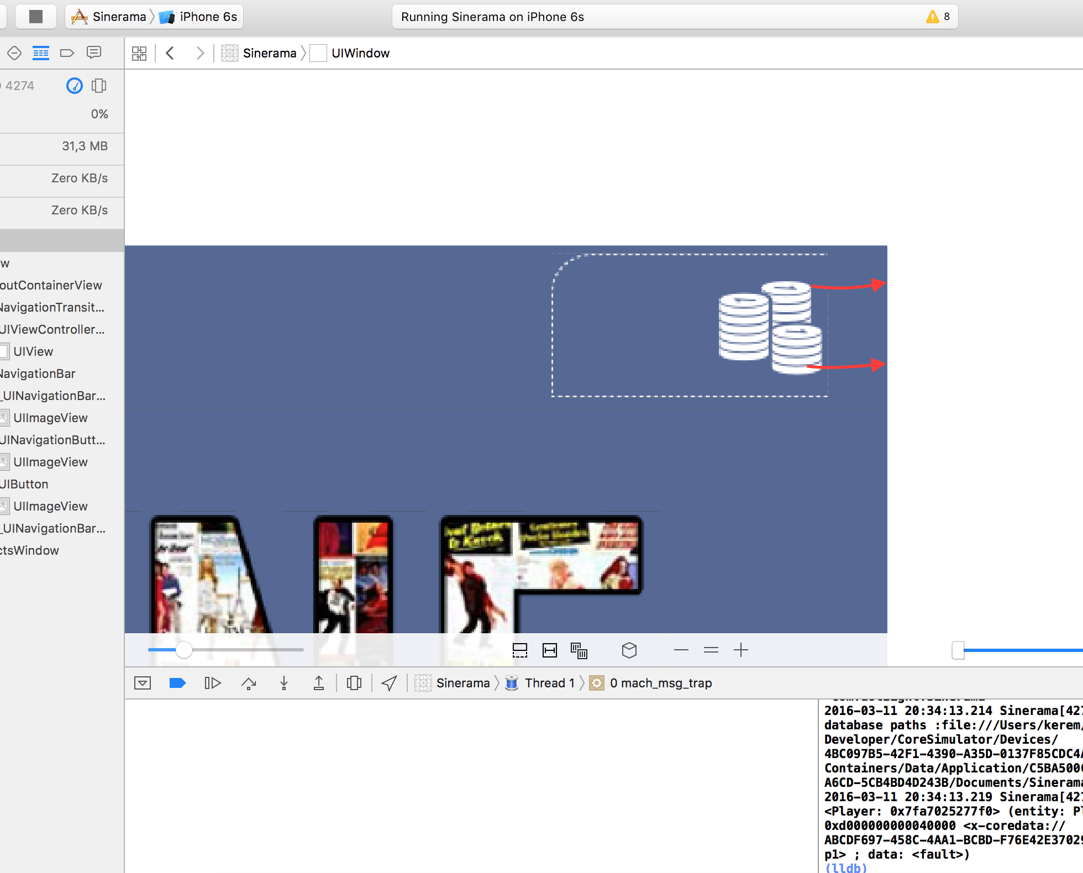Open the Thread 1 breadcrumb dropdown
The width and height of the screenshot is (1083, 873).
tap(549, 683)
